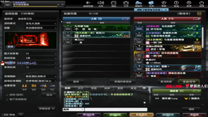Click the 修改 modify password button
This screenshot has width=208, height=117.
click(49, 95)
